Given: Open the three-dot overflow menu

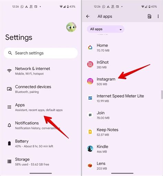Looking at the screenshot, I should pyautogui.click(x=158, y=16).
